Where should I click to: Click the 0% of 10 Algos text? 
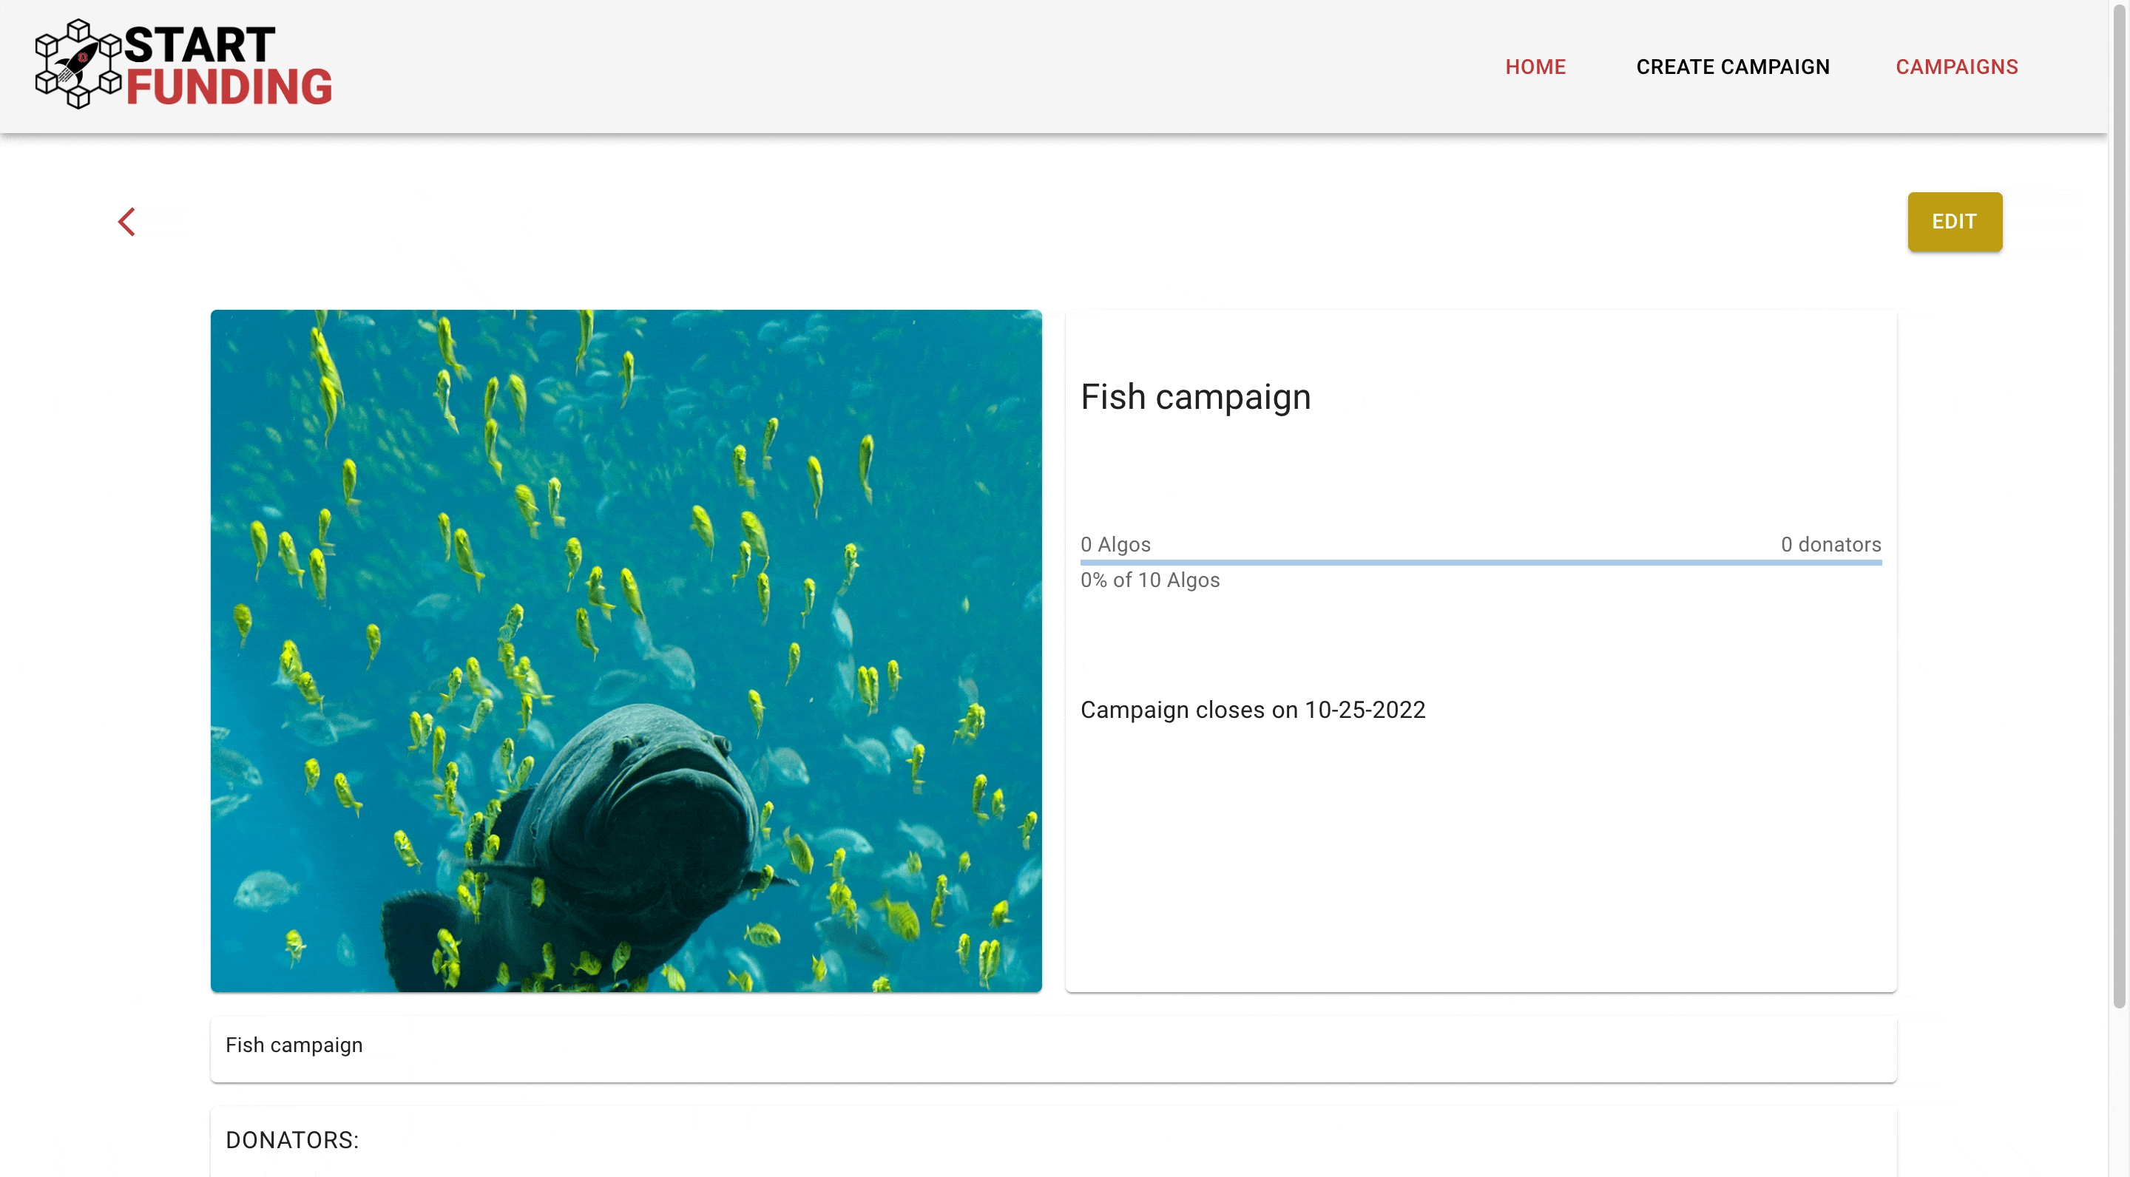click(x=1149, y=580)
